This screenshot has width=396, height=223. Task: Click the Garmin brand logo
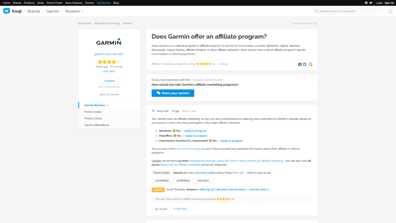(109, 41)
